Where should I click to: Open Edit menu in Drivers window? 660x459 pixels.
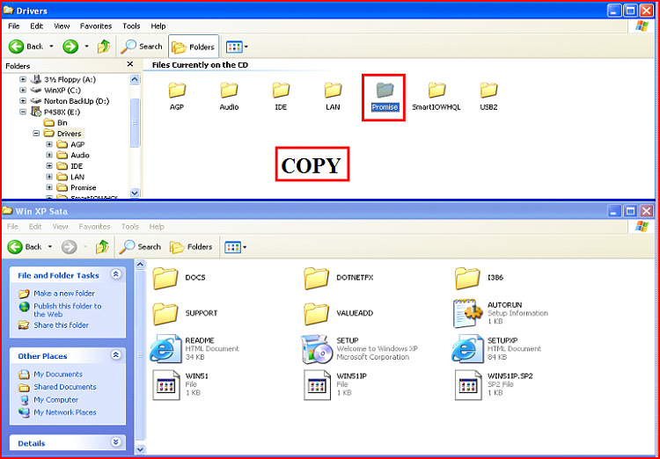37,26
